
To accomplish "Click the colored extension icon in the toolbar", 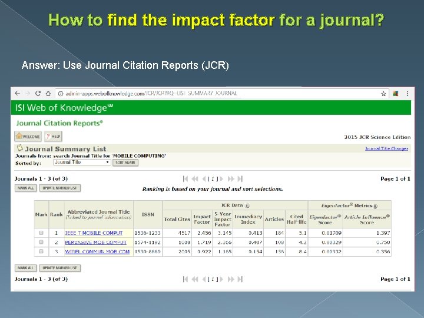I will (395, 94).
